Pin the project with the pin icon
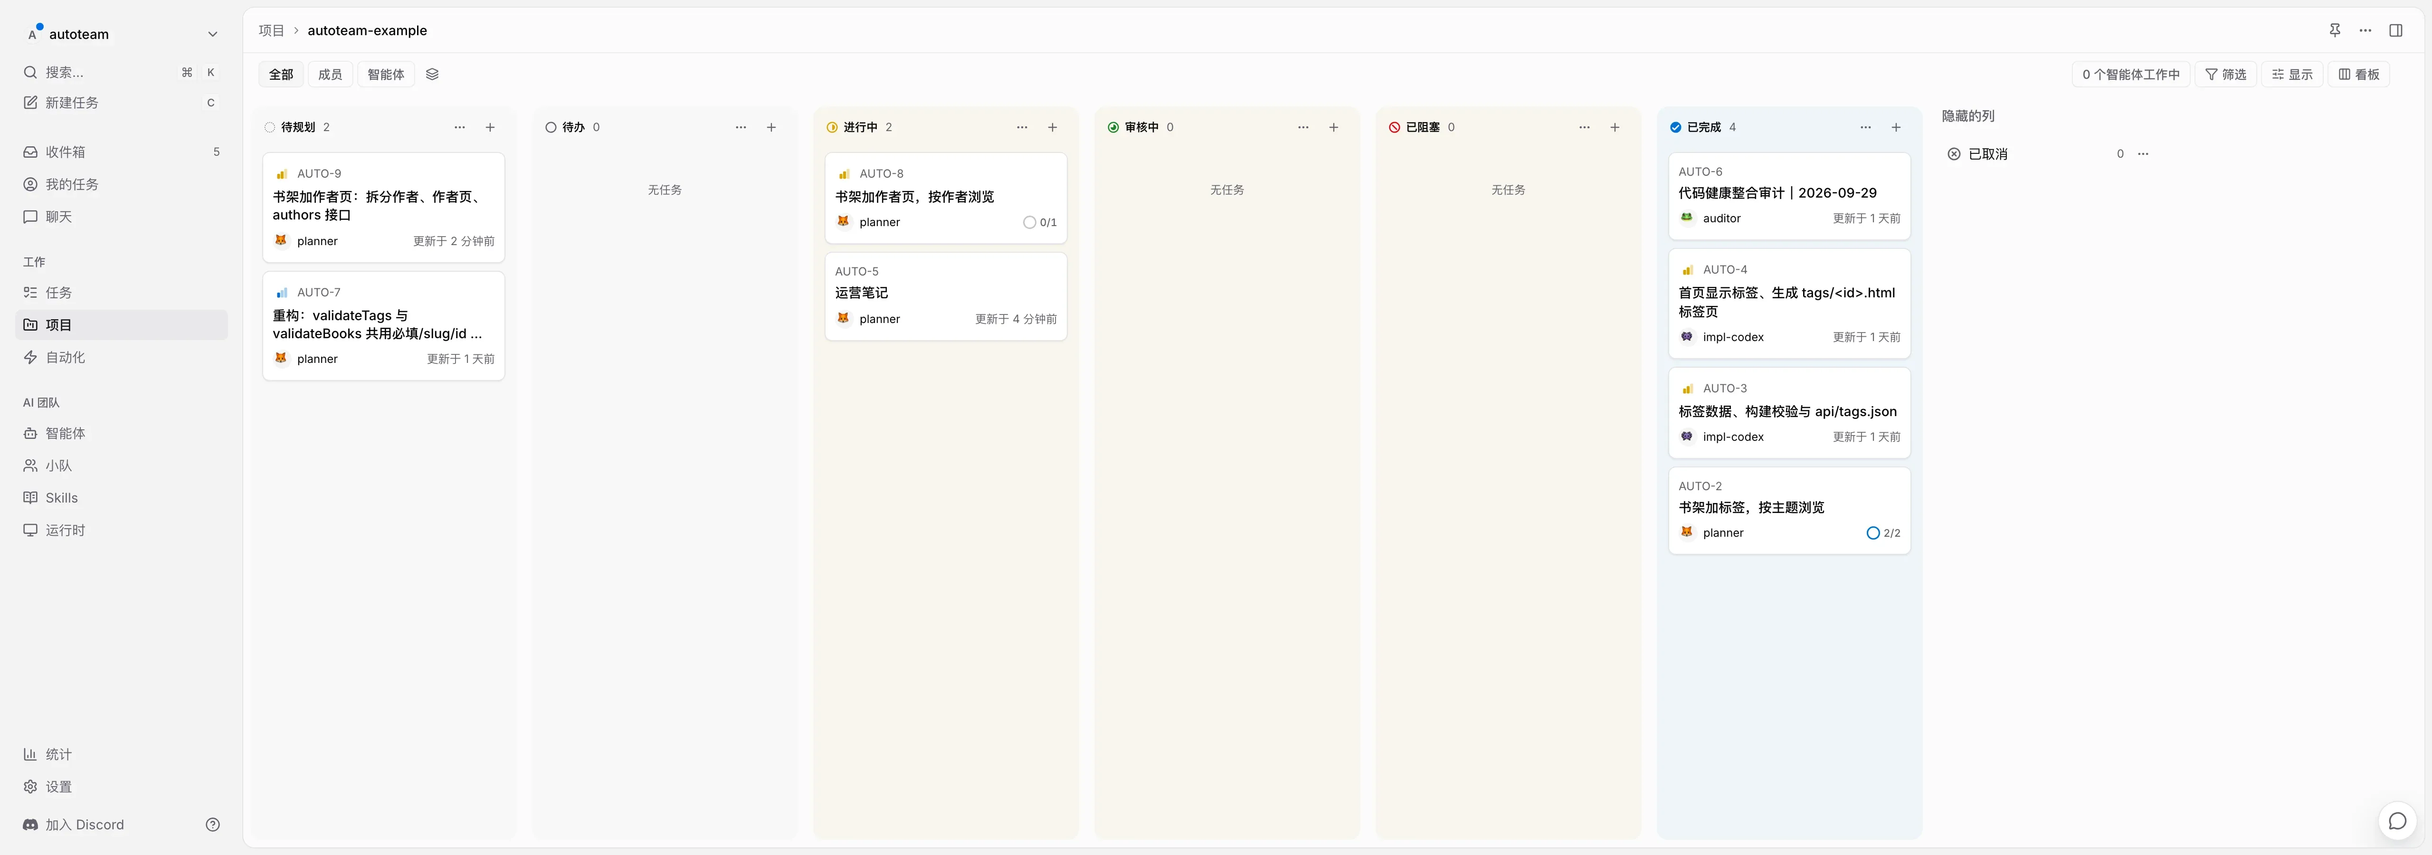Screen dimensions: 2432x855 pos(2335,30)
